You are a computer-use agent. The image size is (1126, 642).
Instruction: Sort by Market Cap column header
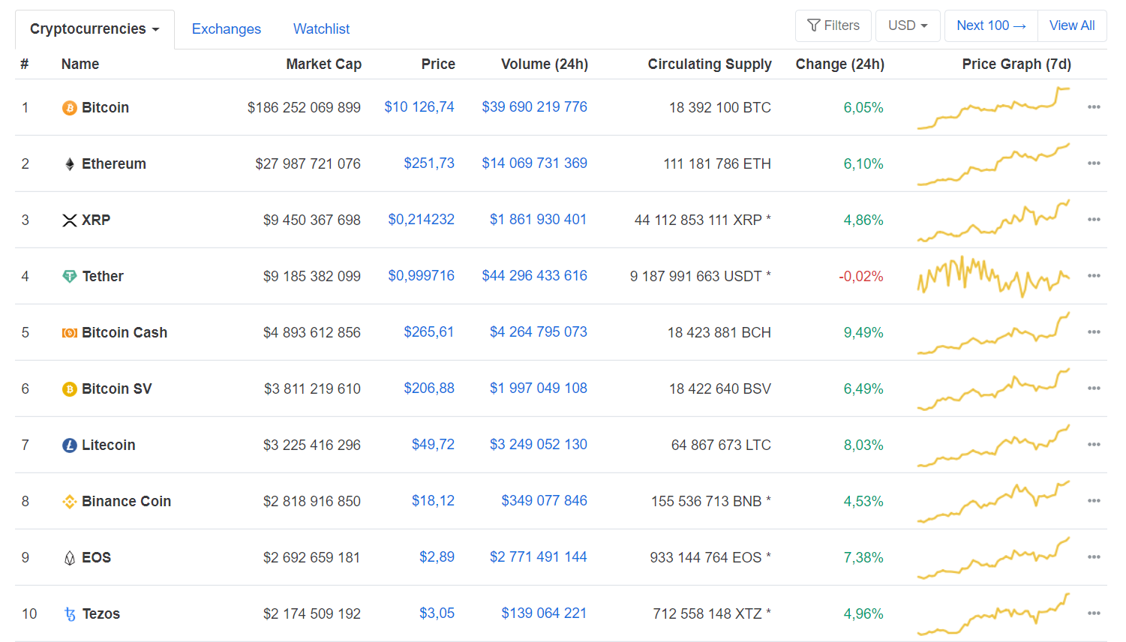[x=324, y=64]
